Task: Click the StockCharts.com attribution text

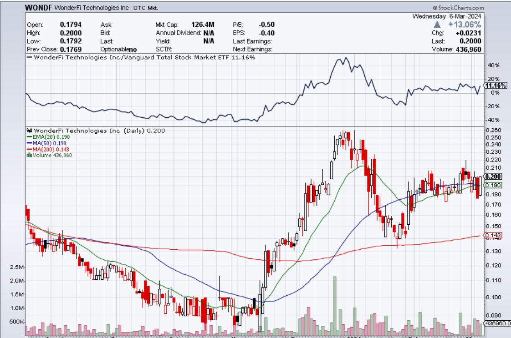Action: [x=459, y=8]
